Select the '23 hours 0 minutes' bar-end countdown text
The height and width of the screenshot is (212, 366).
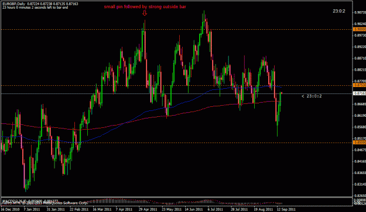point(35,8)
